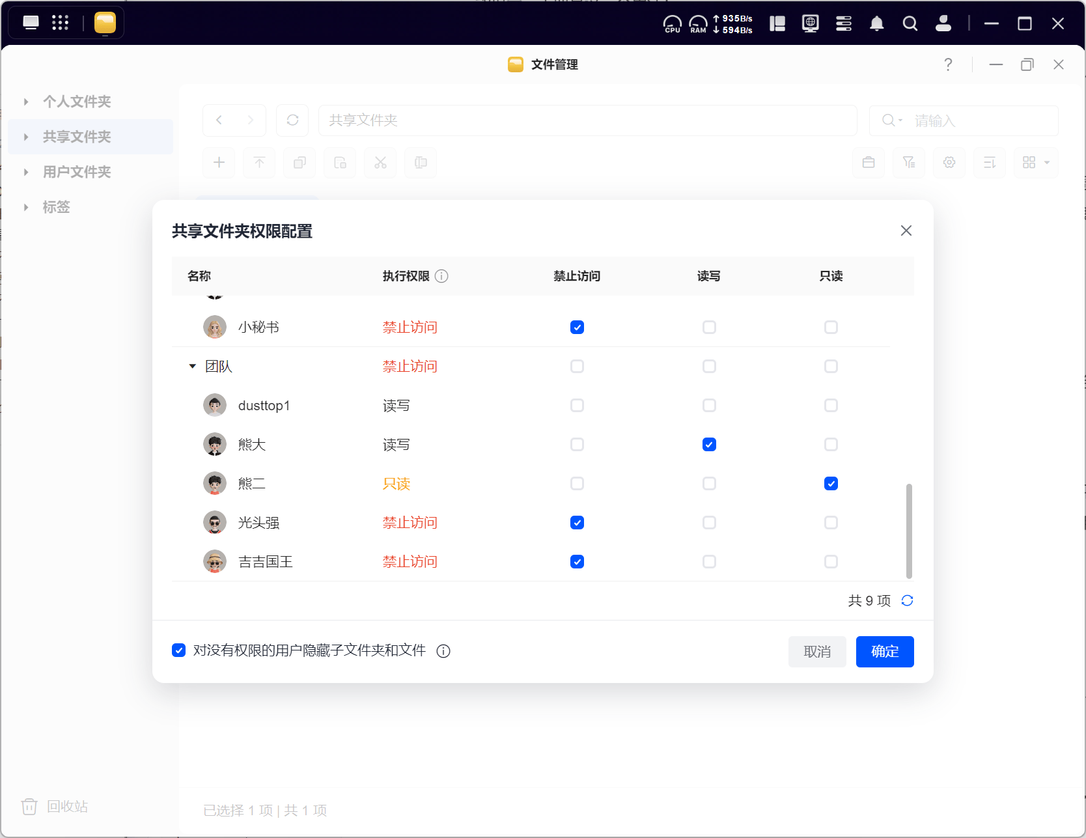The width and height of the screenshot is (1086, 838).
Task: Click the info icon next to 执行权限
Action: point(441,276)
